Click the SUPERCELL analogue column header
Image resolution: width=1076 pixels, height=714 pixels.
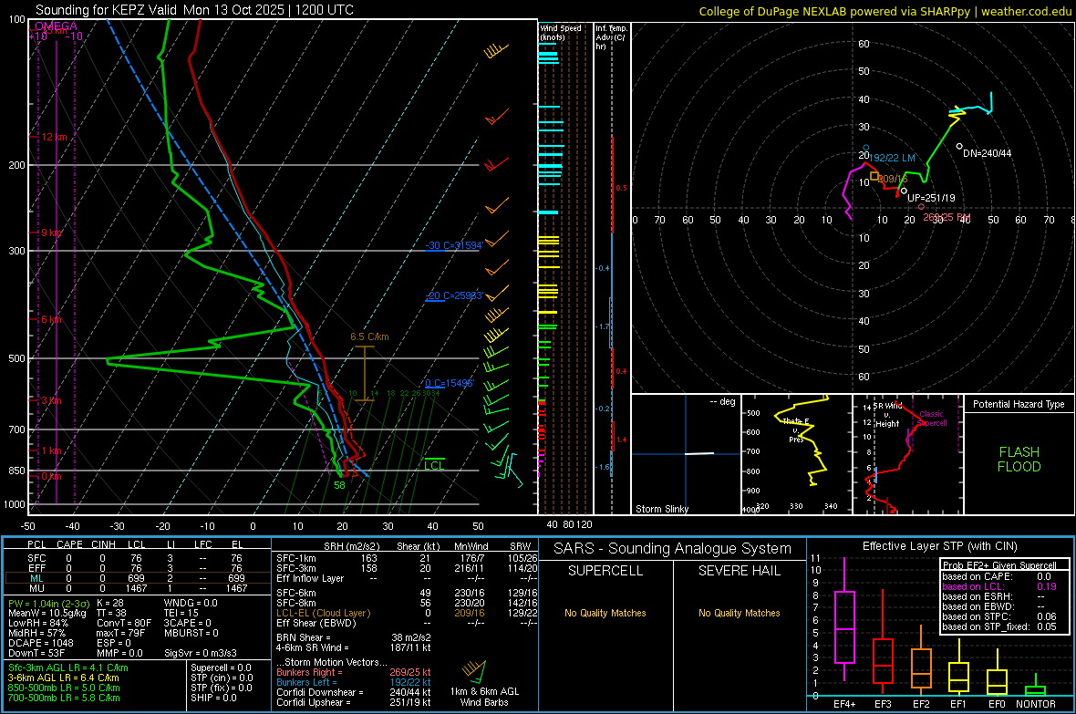click(605, 571)
